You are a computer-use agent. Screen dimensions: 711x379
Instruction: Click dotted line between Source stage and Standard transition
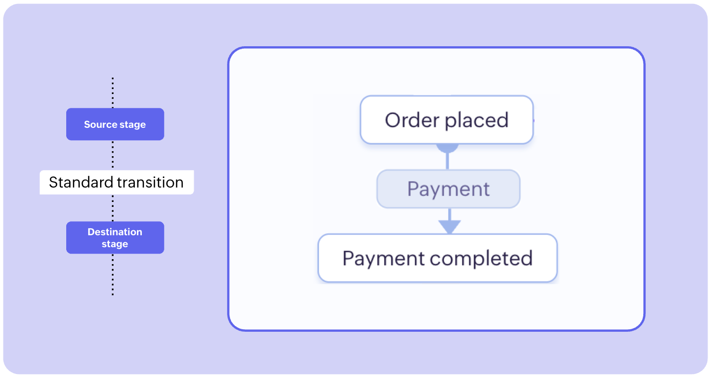pyautogui.click(x=113, y=155)
